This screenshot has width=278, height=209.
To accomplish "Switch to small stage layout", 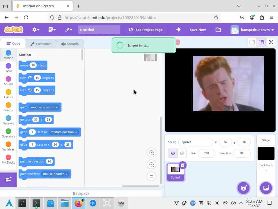I will pyautogui.click(x=252, y=42).
